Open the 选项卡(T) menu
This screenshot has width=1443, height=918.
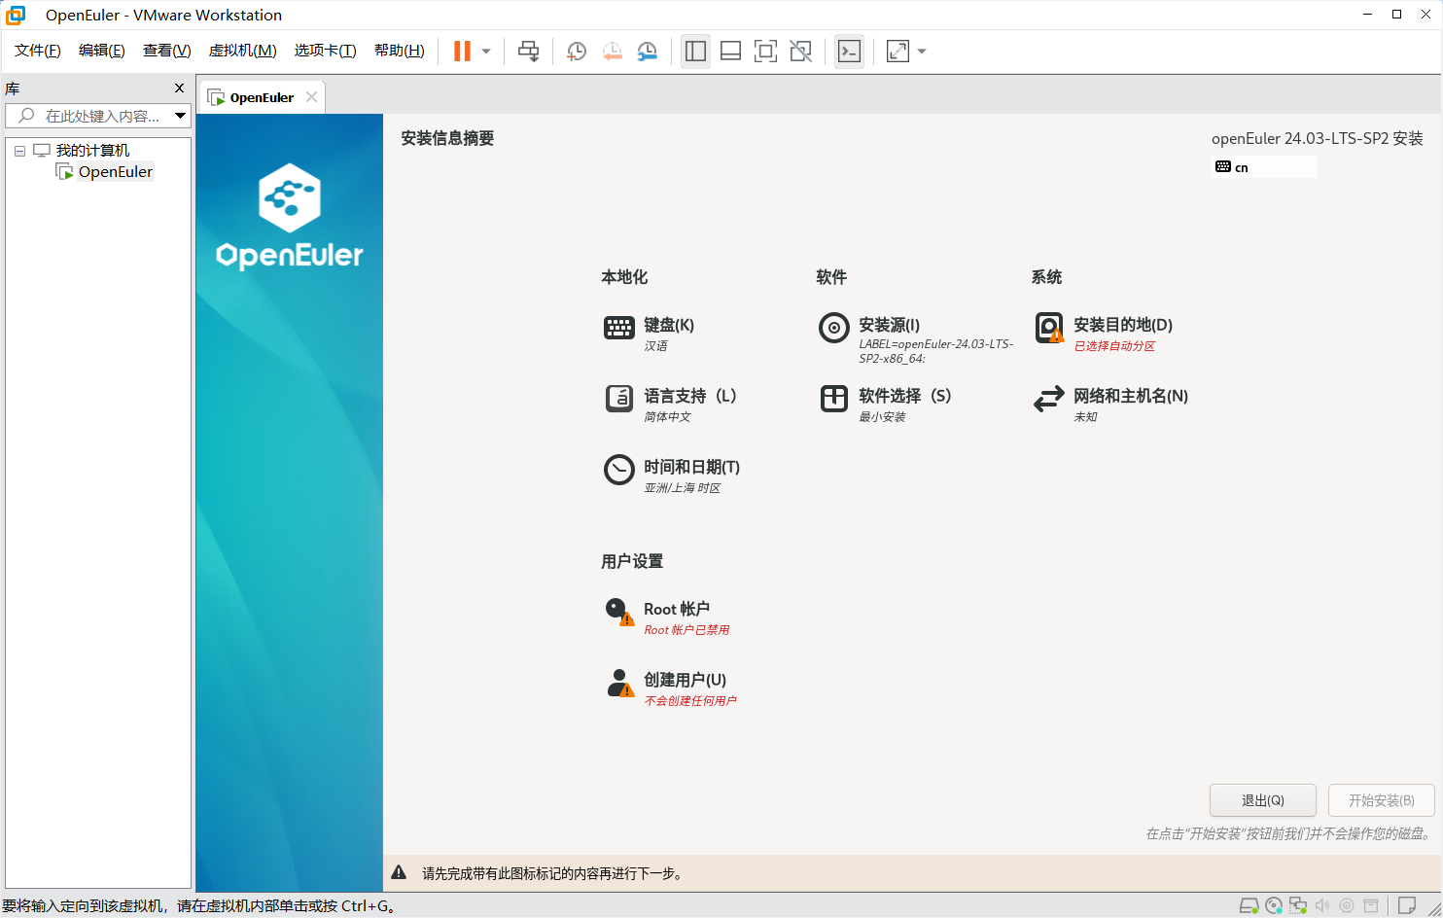click(x=326, y=51)
